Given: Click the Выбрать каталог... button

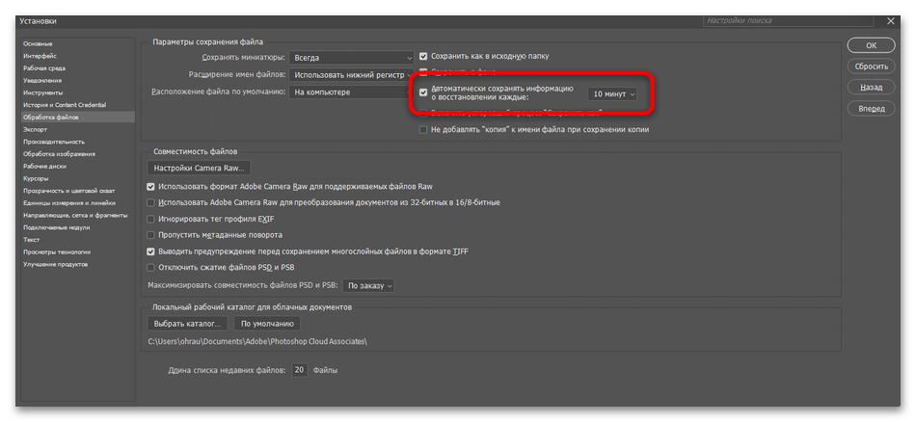Looking at the screenshot, I should coord(188,324).
